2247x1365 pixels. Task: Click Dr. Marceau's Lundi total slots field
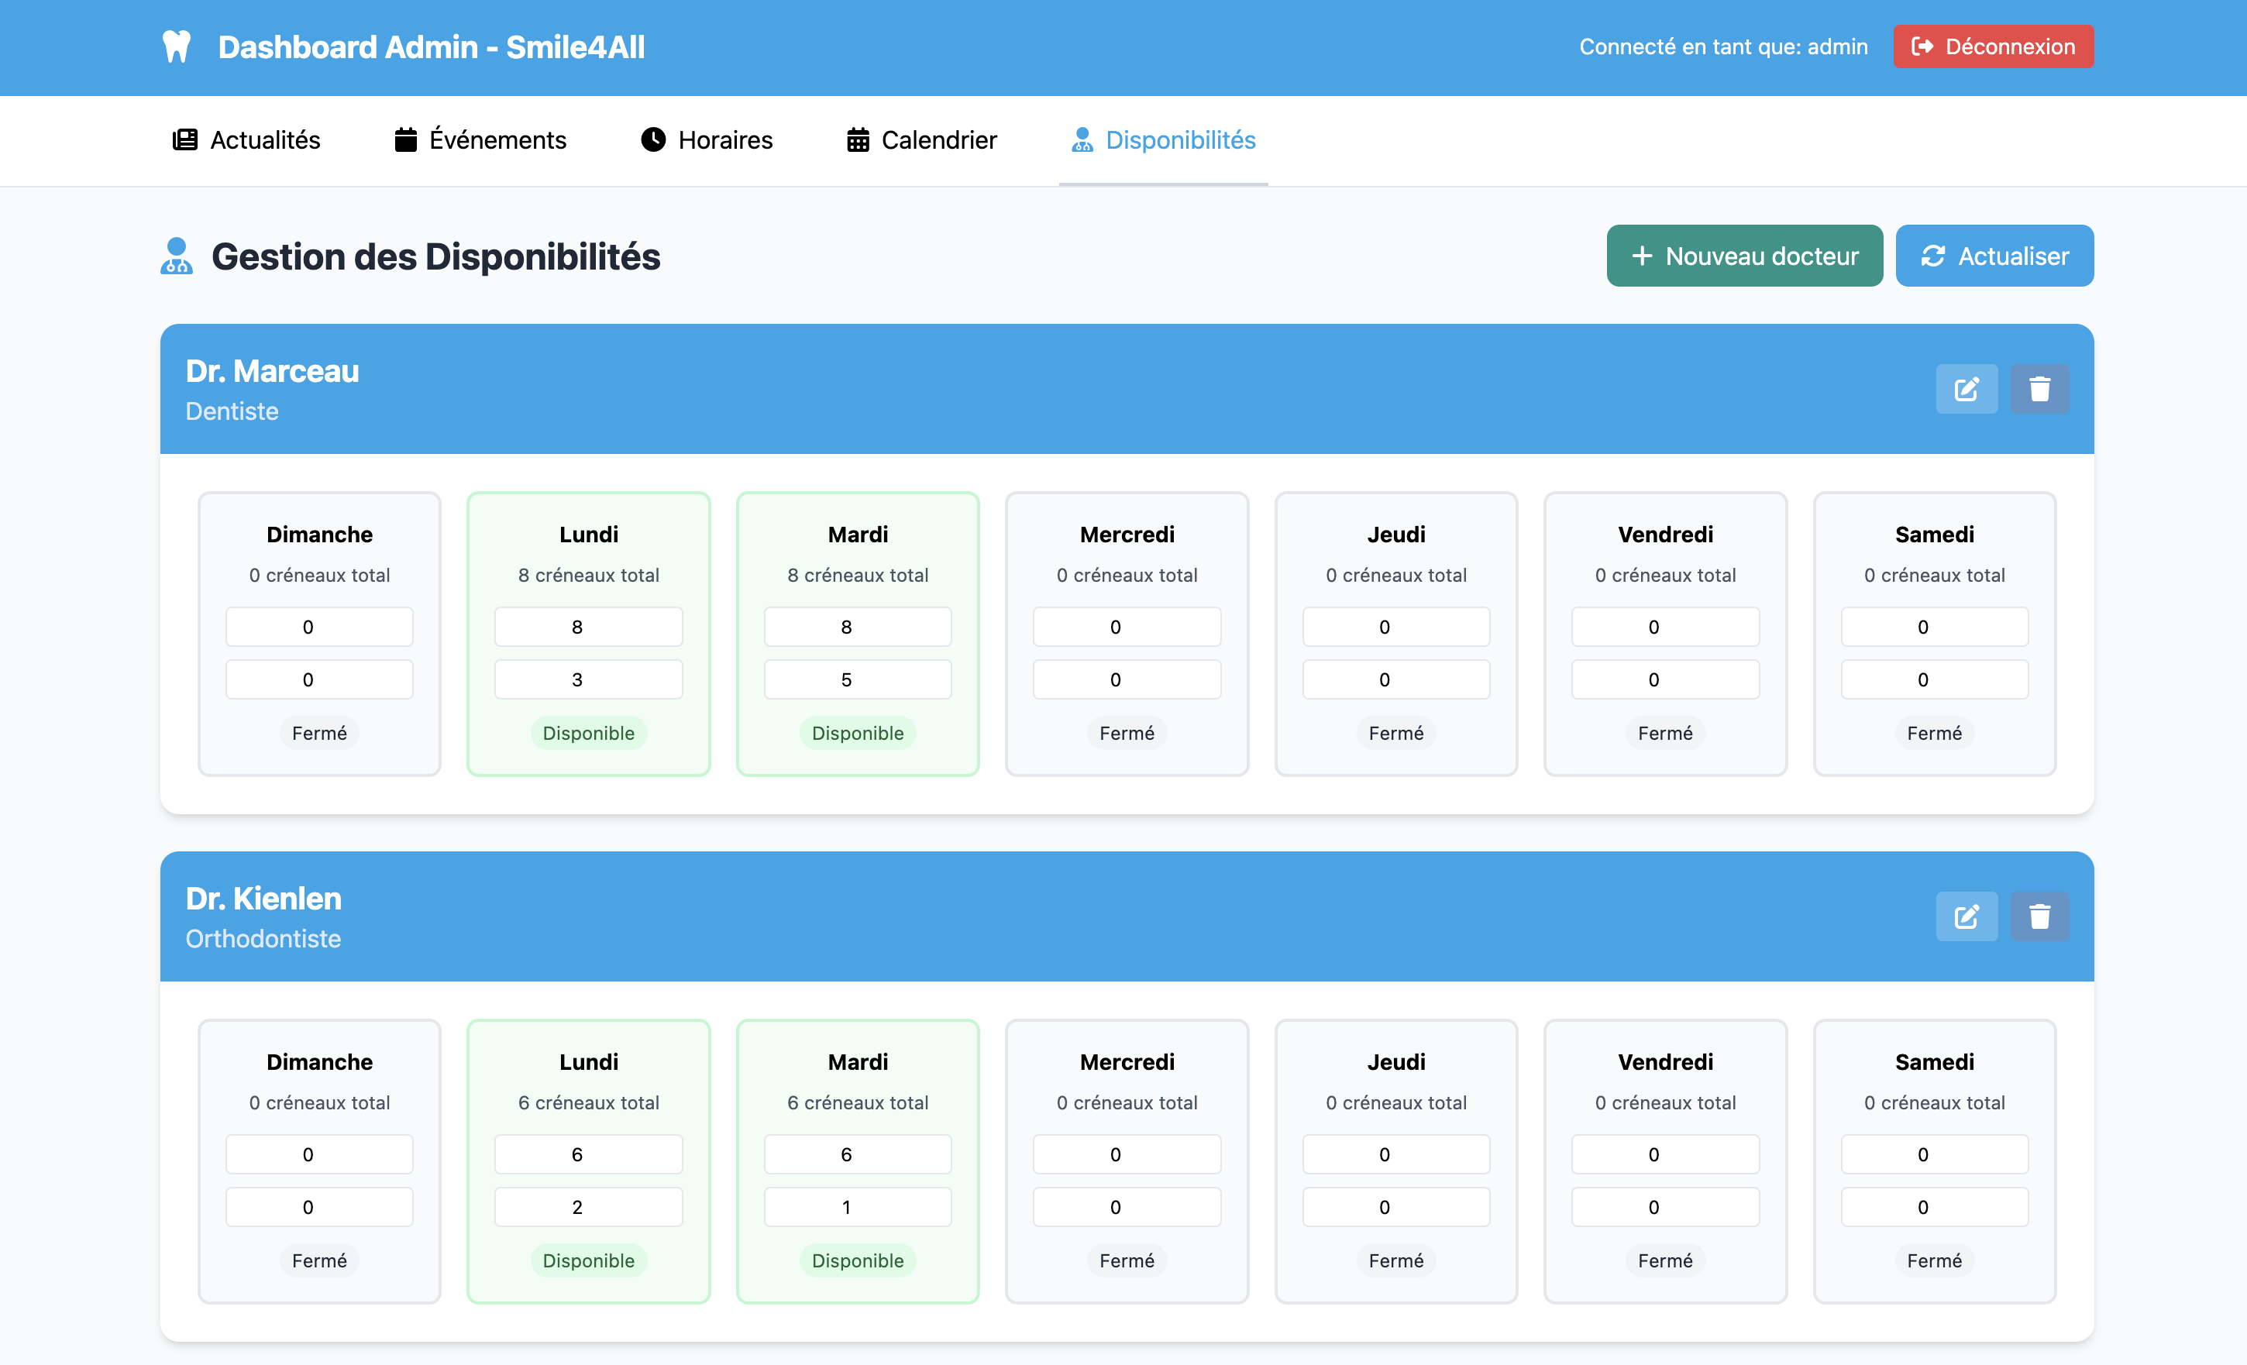588,627
